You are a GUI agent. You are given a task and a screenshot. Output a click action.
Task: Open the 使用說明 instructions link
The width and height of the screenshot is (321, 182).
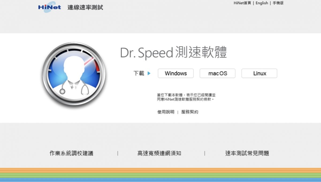pyautogui.click(x=166, y=112)
